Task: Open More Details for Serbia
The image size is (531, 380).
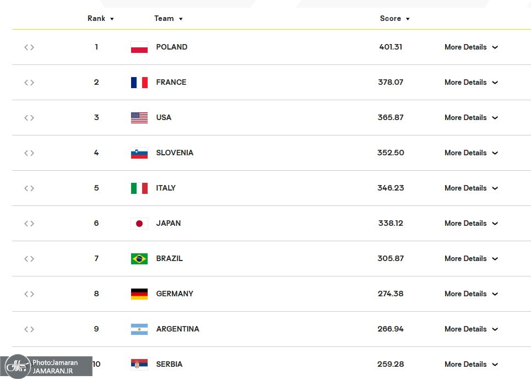Action: coord(471,365)
